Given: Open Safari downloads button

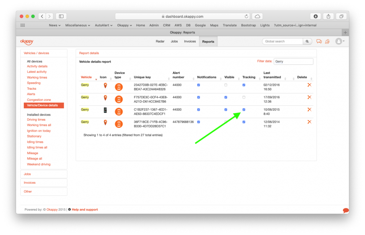Looking at the screenshot, I should tap(316, 16).
